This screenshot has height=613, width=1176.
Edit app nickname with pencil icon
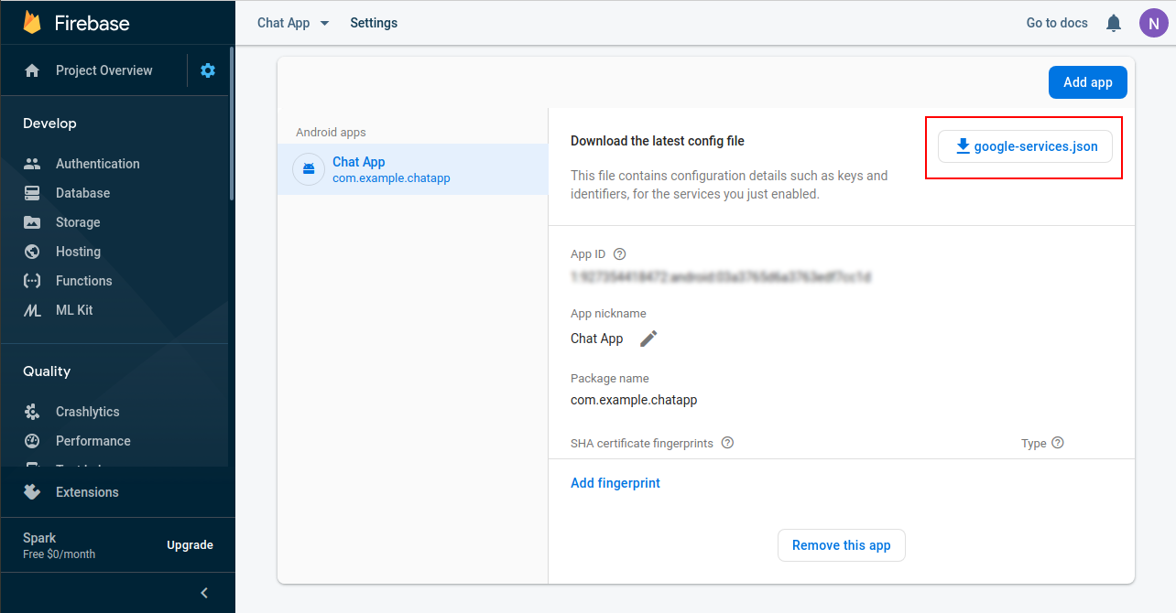tap(648, 339)
